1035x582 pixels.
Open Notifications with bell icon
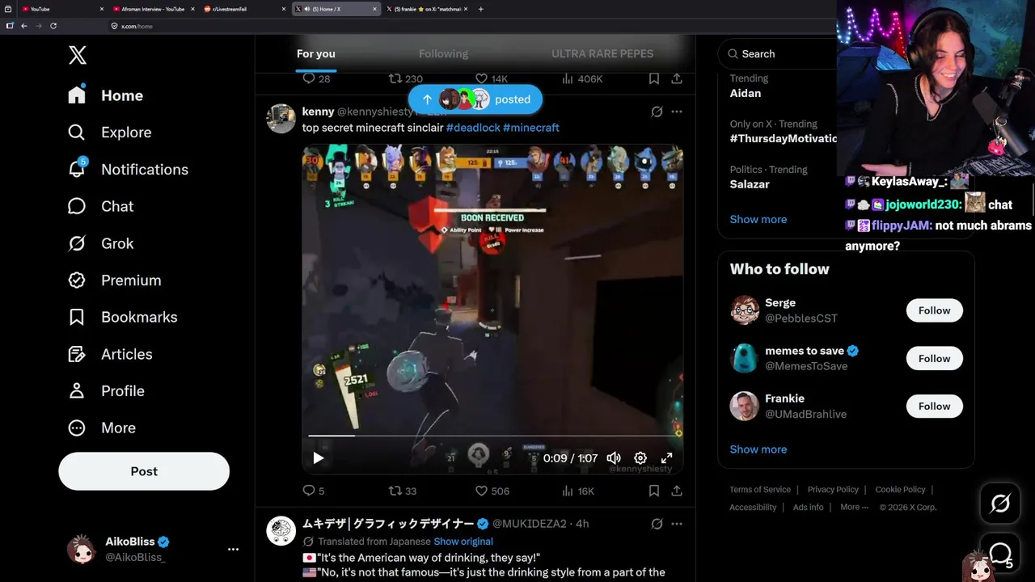tap(128, 169)
